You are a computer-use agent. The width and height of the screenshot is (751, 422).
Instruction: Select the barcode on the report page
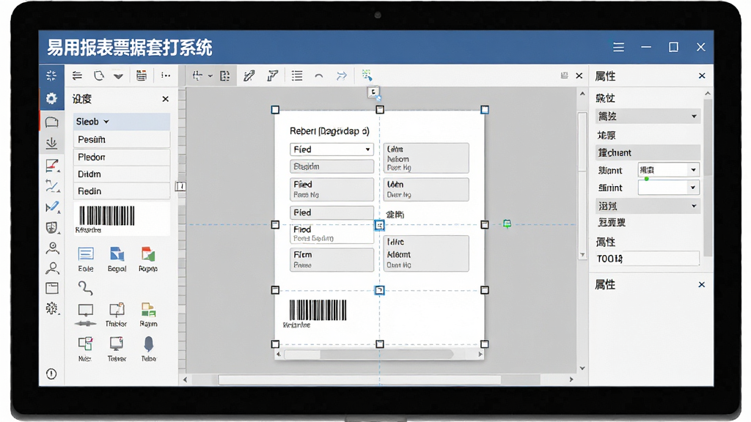tap(318, 310)
